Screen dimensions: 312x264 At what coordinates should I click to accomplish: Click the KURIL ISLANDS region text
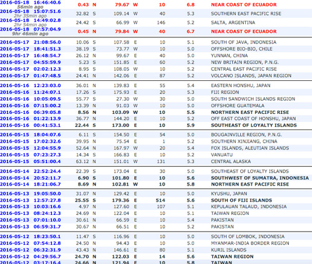tap(228, 250)
